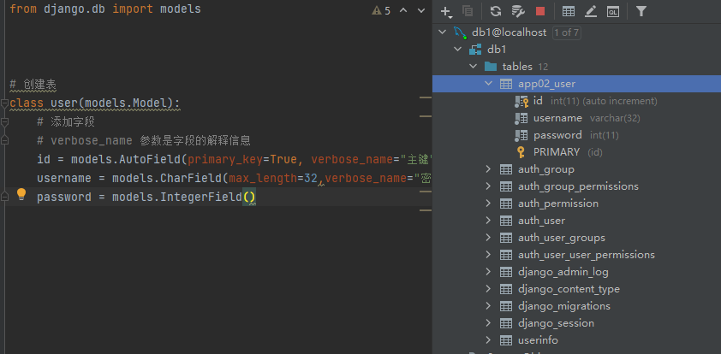Expand the django_content_type table node
The height and width of the screenshot is (354, 721).
[x=488, y=289]
